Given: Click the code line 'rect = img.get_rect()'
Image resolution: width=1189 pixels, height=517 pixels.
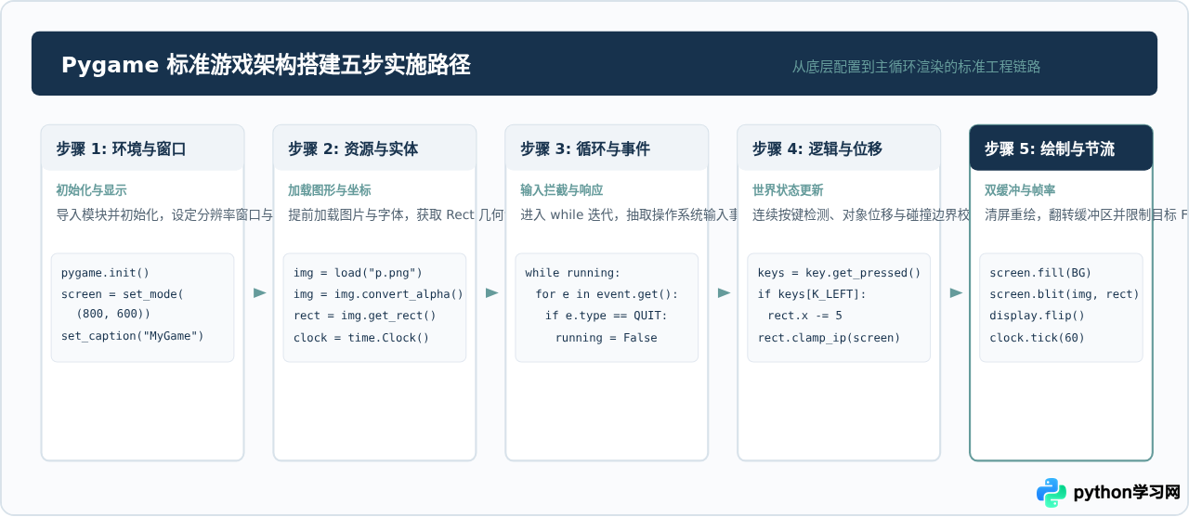Looking at the screenshot, I should pos(364,316).
